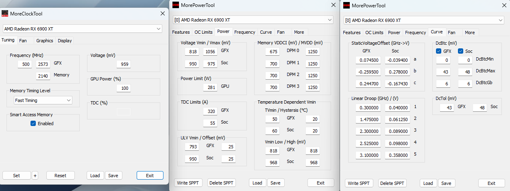The image size is (510, 191).
Task: Click the TDC Limits GFX field showing 320
Action: click(x=210, y=111)
